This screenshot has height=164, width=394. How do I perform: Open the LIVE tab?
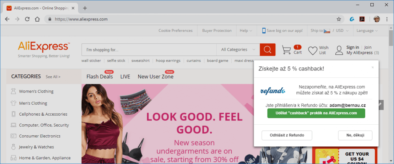click(x=125, y=76)
